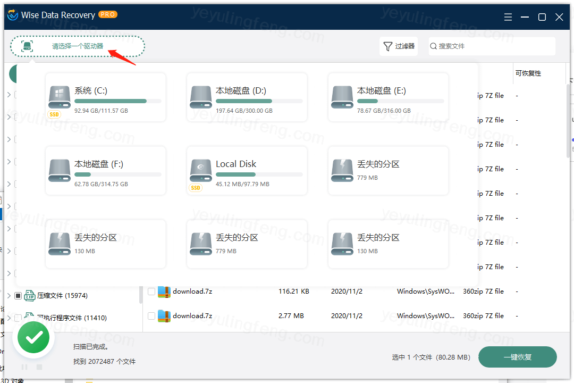Check the 2.77 MB download.7z file

coord(151,315)
